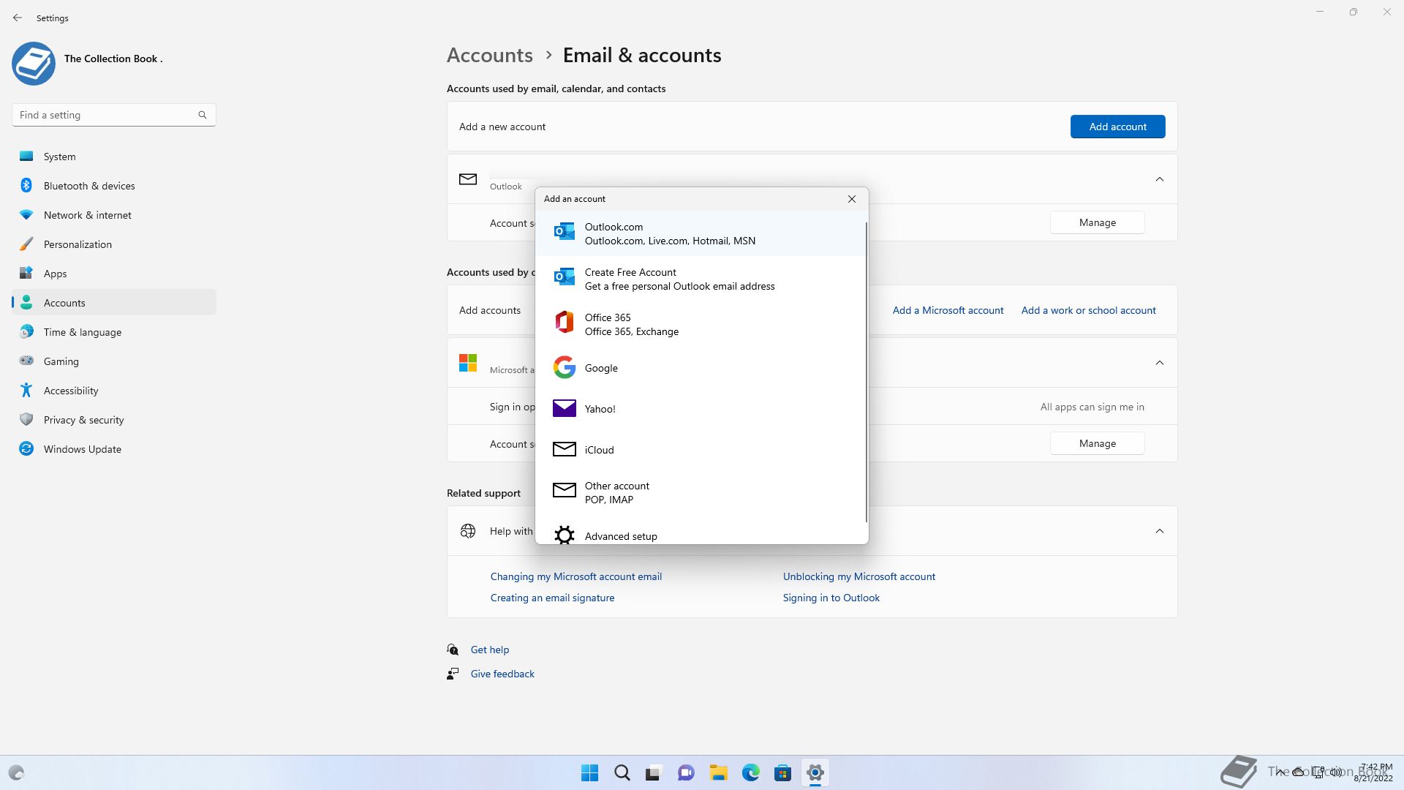The height and width of the screenshot is (790, 1404).
Task: Open Gaming settings category
Action: [114, 361]
